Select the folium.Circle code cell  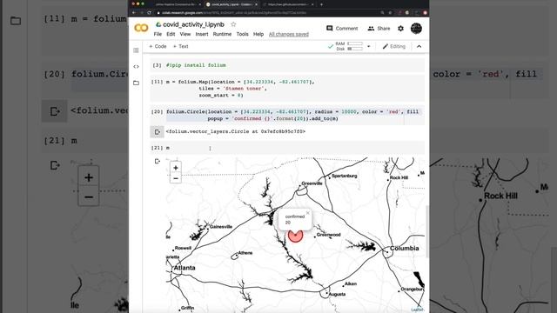point(287,116)
